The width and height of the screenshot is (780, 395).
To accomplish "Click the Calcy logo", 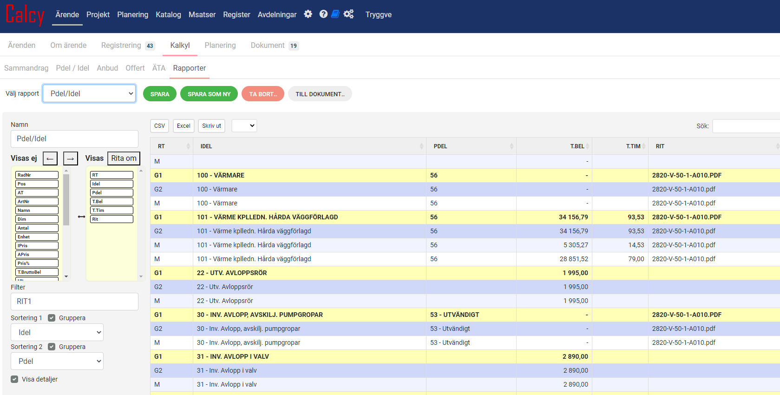I will pos(25,15).
